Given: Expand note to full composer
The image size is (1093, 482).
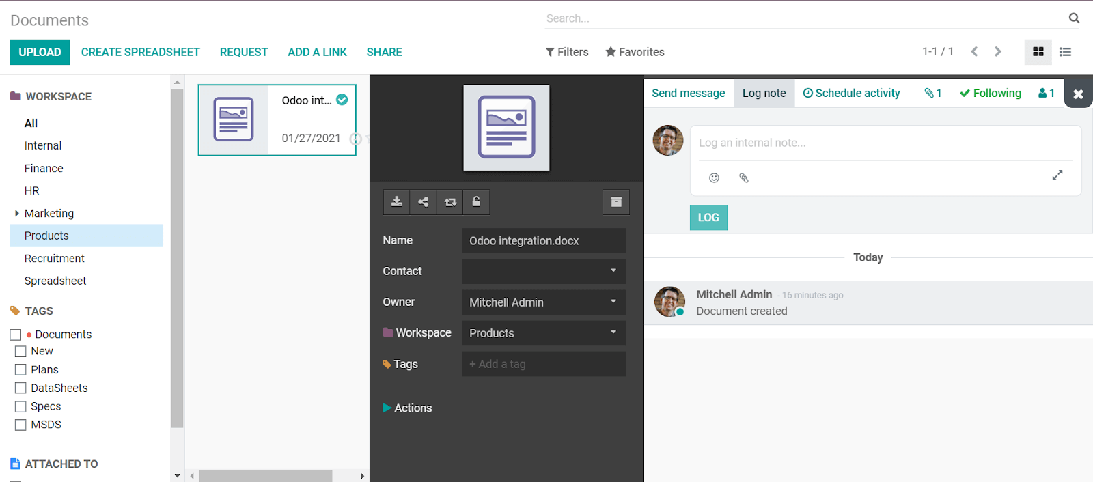Looking at the screenshot, I should pos(1057,175).
